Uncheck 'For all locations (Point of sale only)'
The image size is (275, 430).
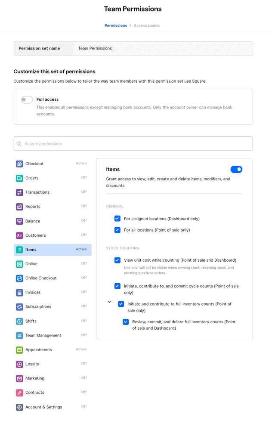[x=117, y=230]
